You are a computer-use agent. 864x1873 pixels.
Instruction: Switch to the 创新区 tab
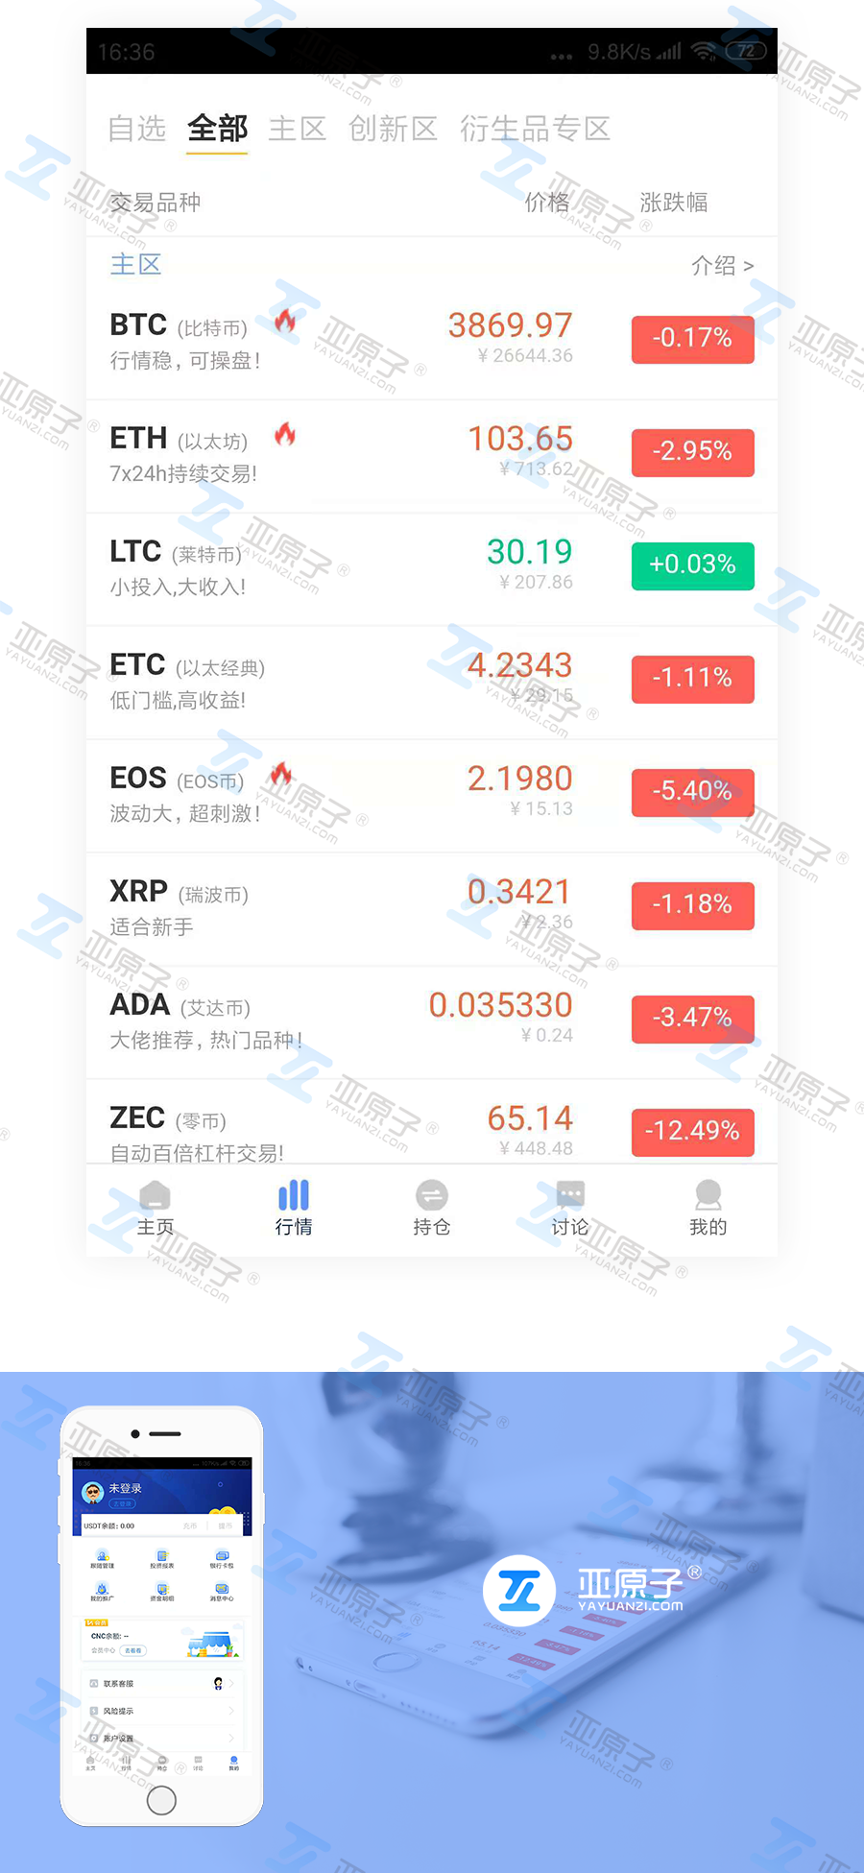tap(393, 129)
